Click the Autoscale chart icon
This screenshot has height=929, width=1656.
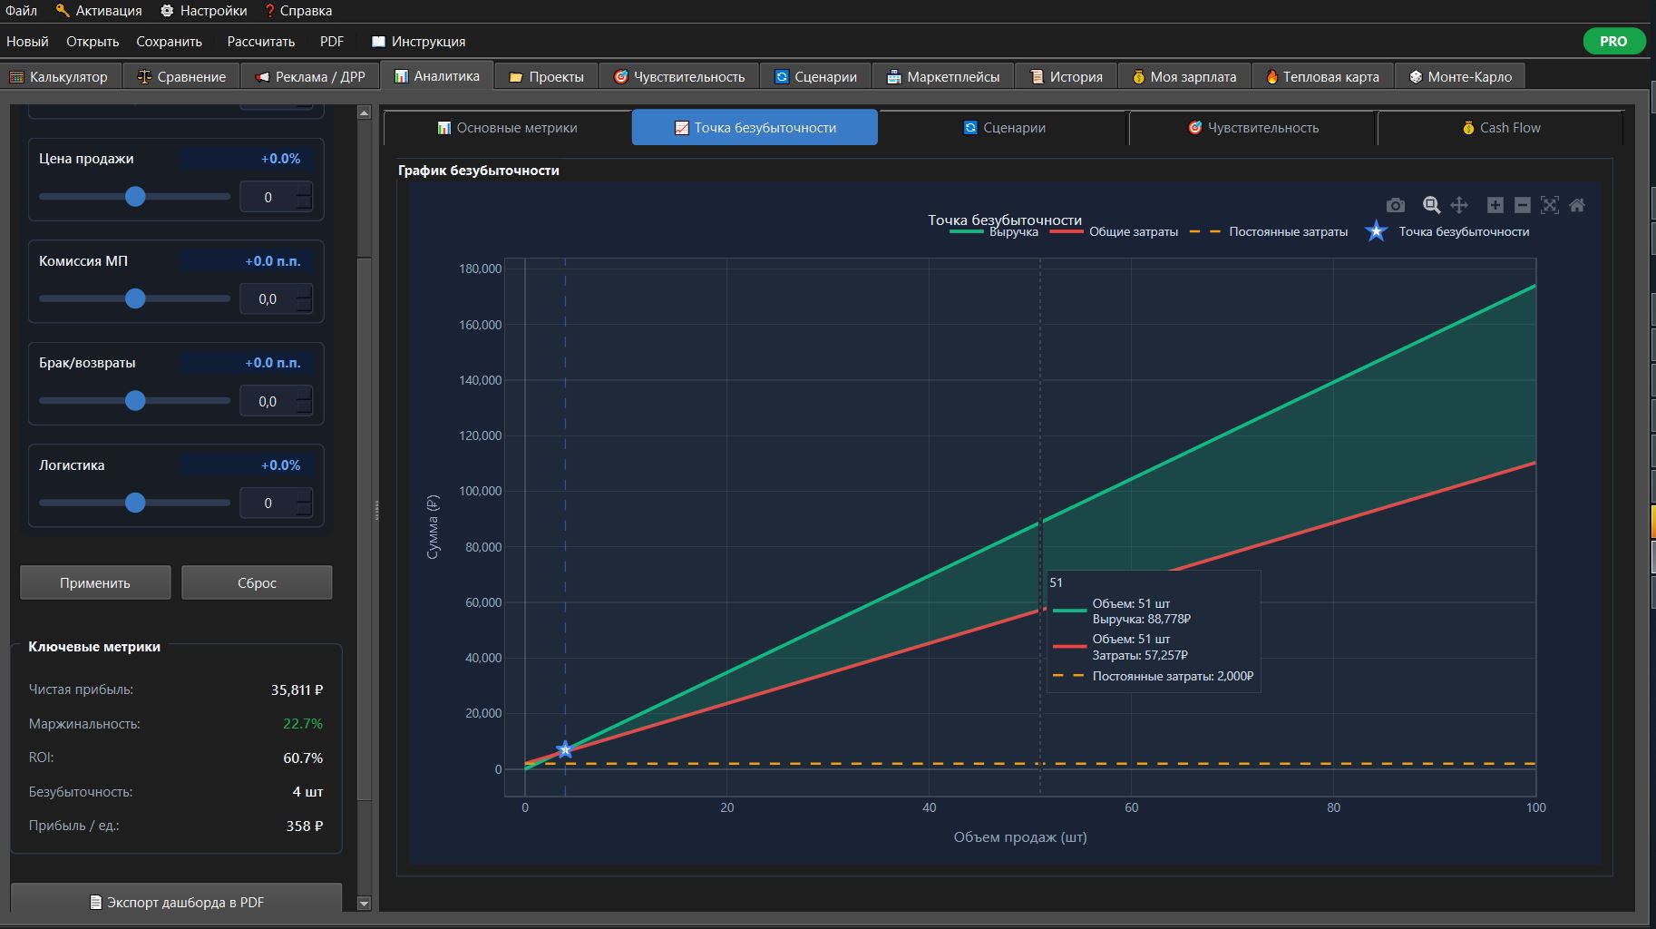(x=1550, y=205)
